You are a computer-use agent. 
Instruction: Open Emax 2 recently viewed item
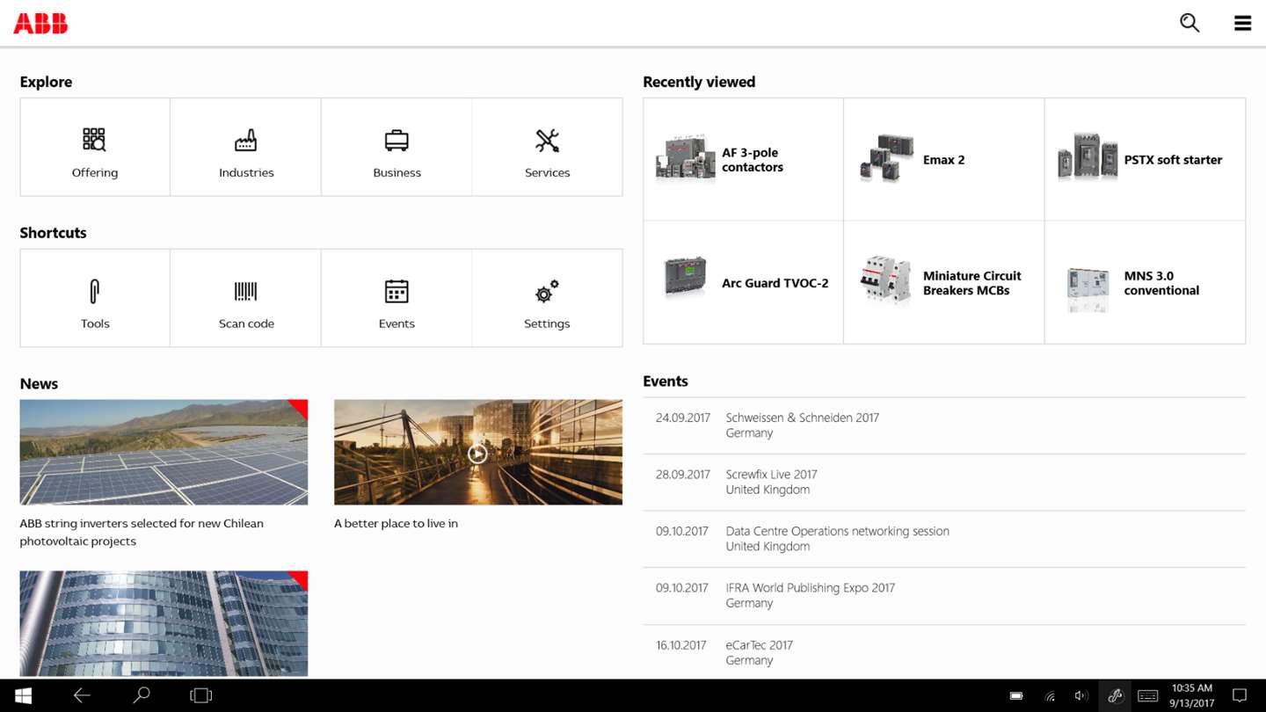(943, 159)
